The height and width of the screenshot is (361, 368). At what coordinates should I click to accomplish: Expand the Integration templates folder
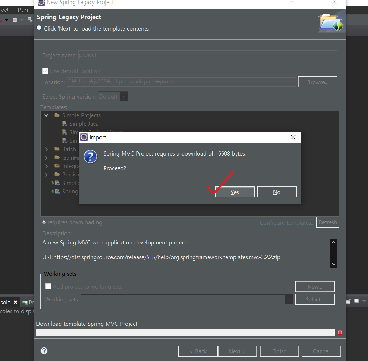(46, 166)
